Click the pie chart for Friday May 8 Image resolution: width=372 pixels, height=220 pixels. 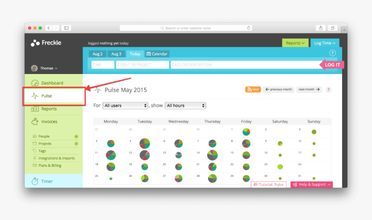(246, 143)
